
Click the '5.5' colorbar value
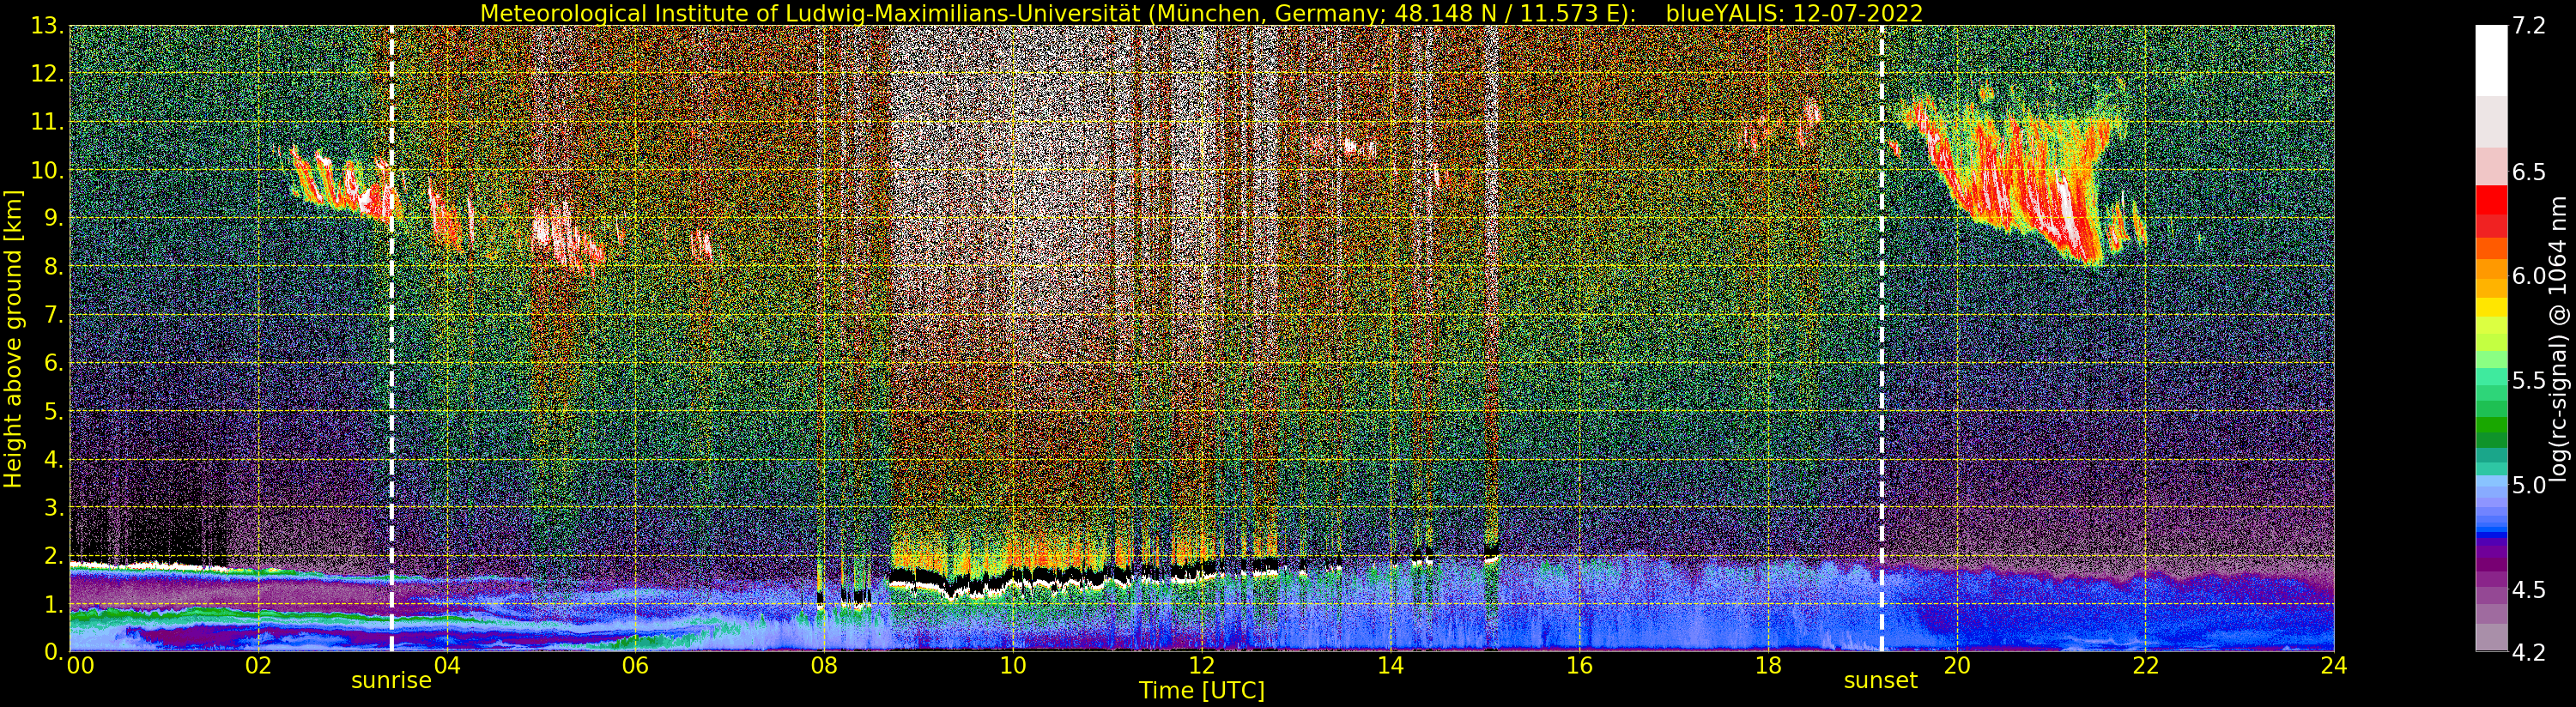(x=2528, y=381)
